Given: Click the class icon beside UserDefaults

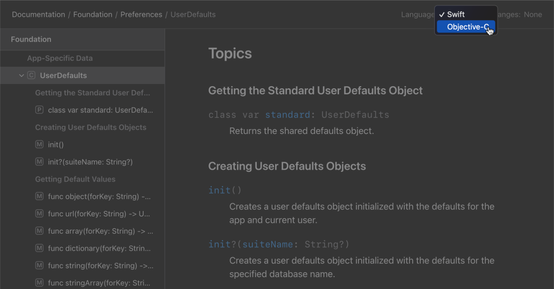Looking at the screenshot, I should coord(31,75).
